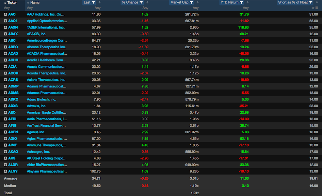Expand the ABEO row plus icon
Viewport: 322px width, 196px height.
[5, 47]
